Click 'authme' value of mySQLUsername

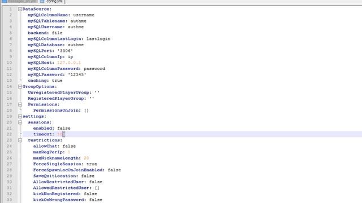(75, 27)
